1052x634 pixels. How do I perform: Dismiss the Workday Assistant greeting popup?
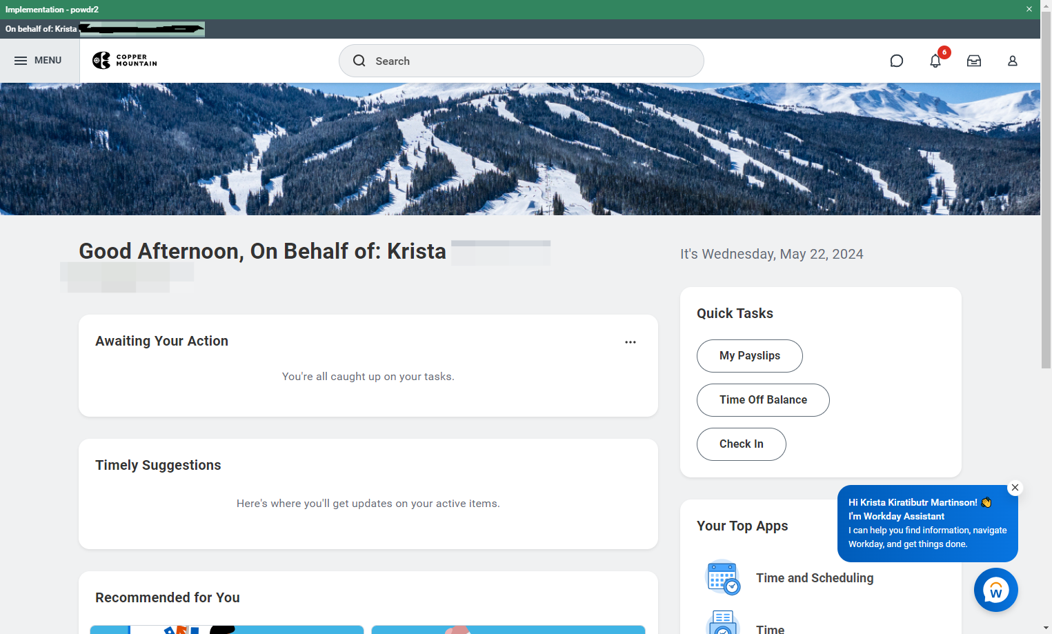[1015, 488]
